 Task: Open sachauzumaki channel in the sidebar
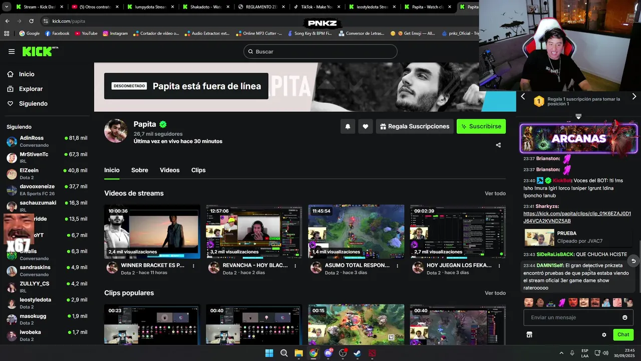[47, 206]
